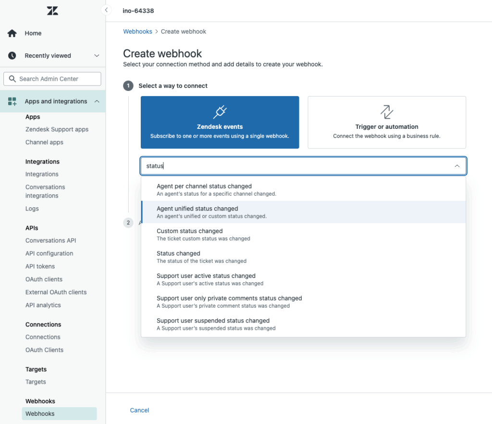
Task: Collapse sidebar with the arrow button
Action: [x=106, y=10]
